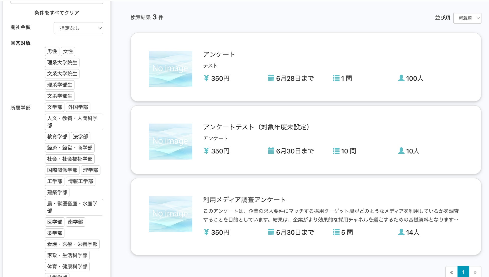Click 条件をすべてクリア link
This screenshot has height=277, width=489.
click(x=57, y=13)
